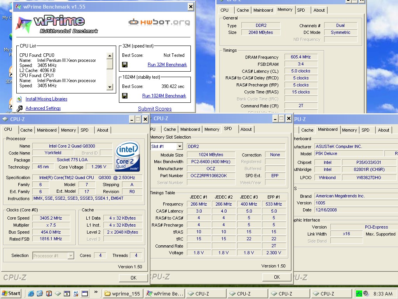Click OK in the CPU-Z SPD window

(x=277, y=277)
